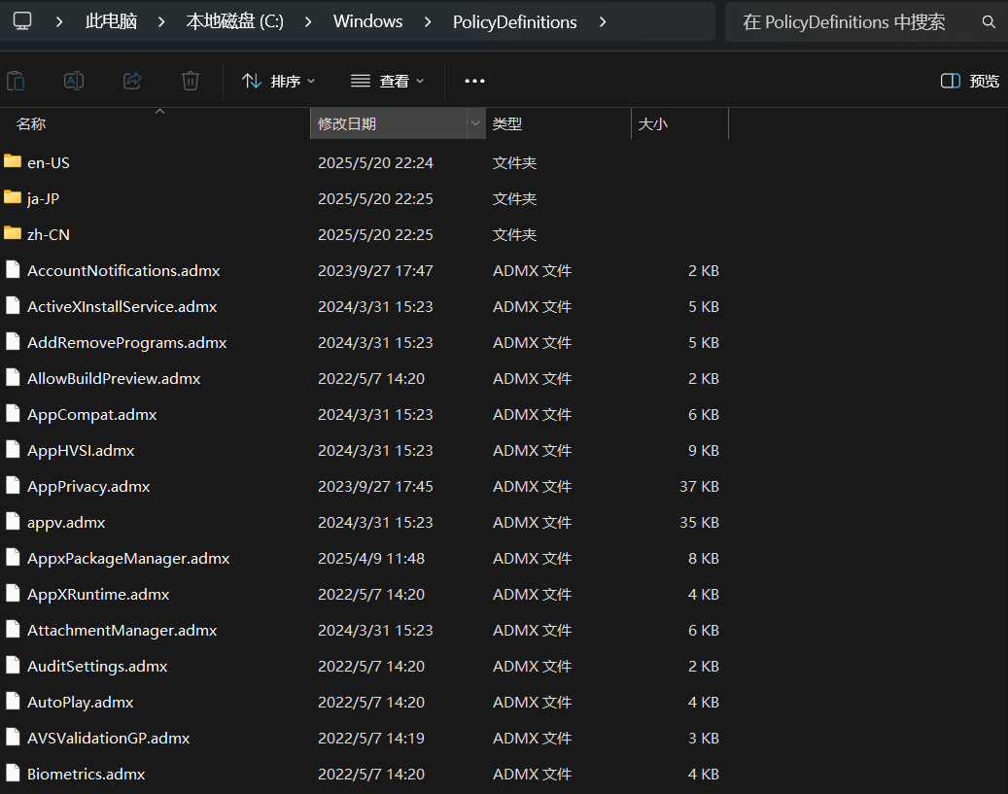Click the paste clipboard icon in toolbar
Viewport: 1008px width, 794px height.
click(16, 81)
